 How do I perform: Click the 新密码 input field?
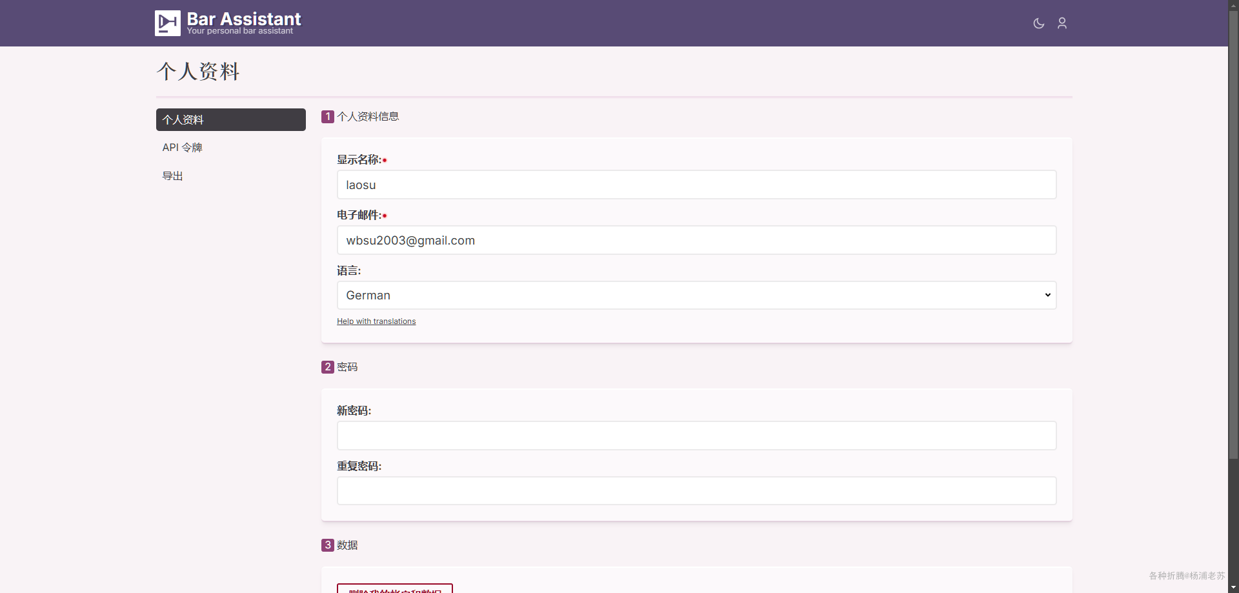(697, 436)
